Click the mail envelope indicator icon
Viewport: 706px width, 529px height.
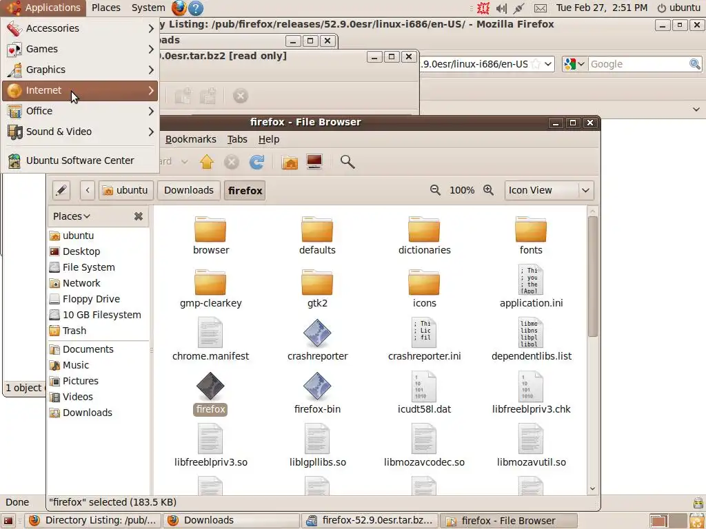point(541,8)
